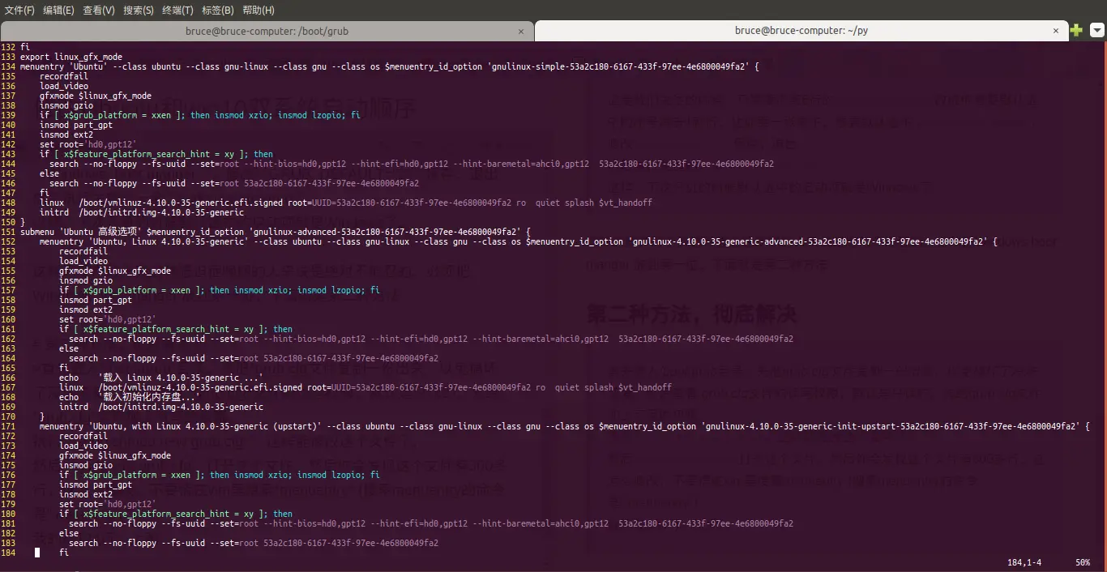Open the 查看(V) menu
Viewport: 1107px width, 572px height.
pos(99,10)
